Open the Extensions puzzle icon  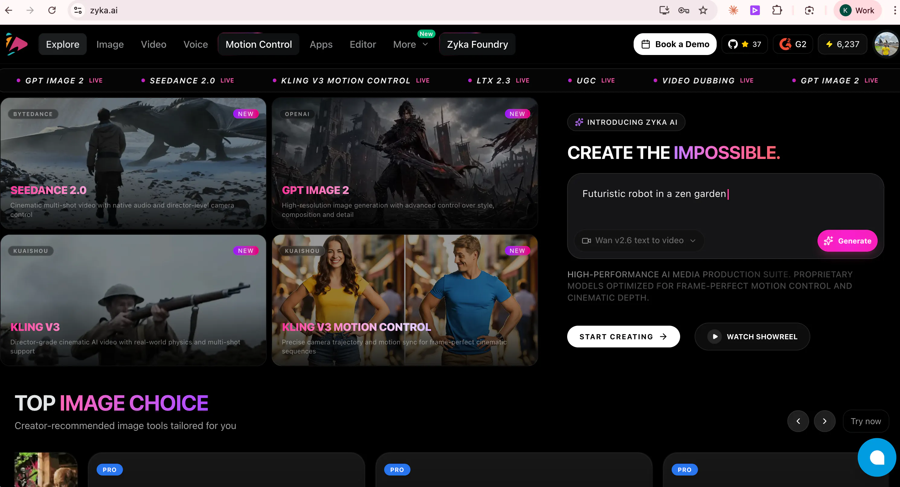pos(777,11)
